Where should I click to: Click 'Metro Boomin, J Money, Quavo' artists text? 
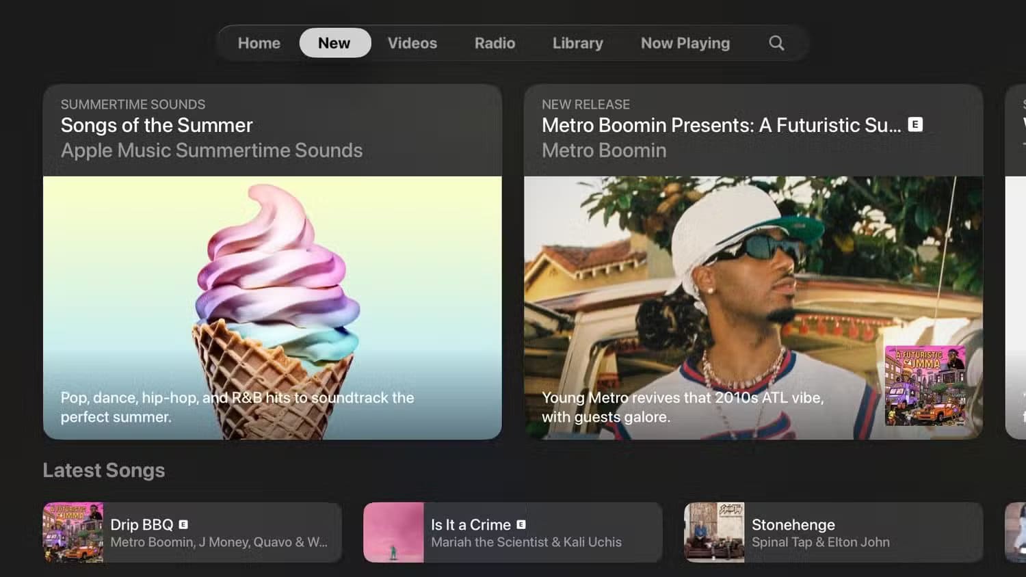(219, 542)
